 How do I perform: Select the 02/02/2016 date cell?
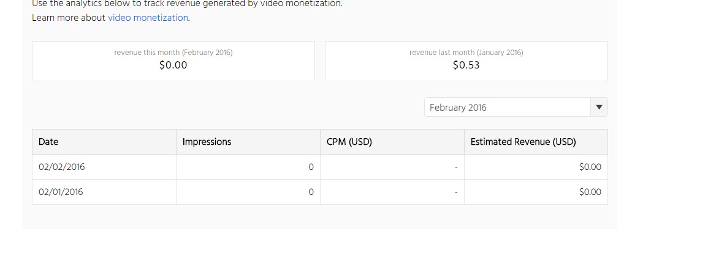(x=61, y=167)
